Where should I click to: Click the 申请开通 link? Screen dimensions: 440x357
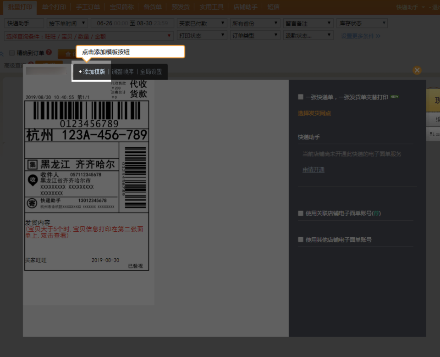pyautogui.click(x=313, y=170)
